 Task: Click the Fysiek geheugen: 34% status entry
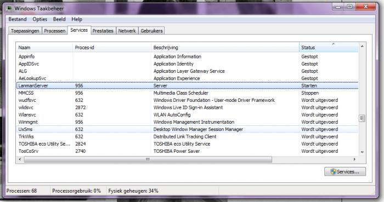tap(133, 191)
